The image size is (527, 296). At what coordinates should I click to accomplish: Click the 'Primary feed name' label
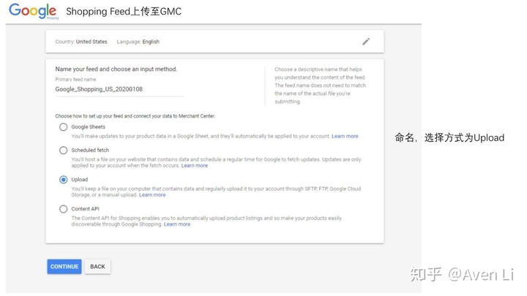coord(75,80)
